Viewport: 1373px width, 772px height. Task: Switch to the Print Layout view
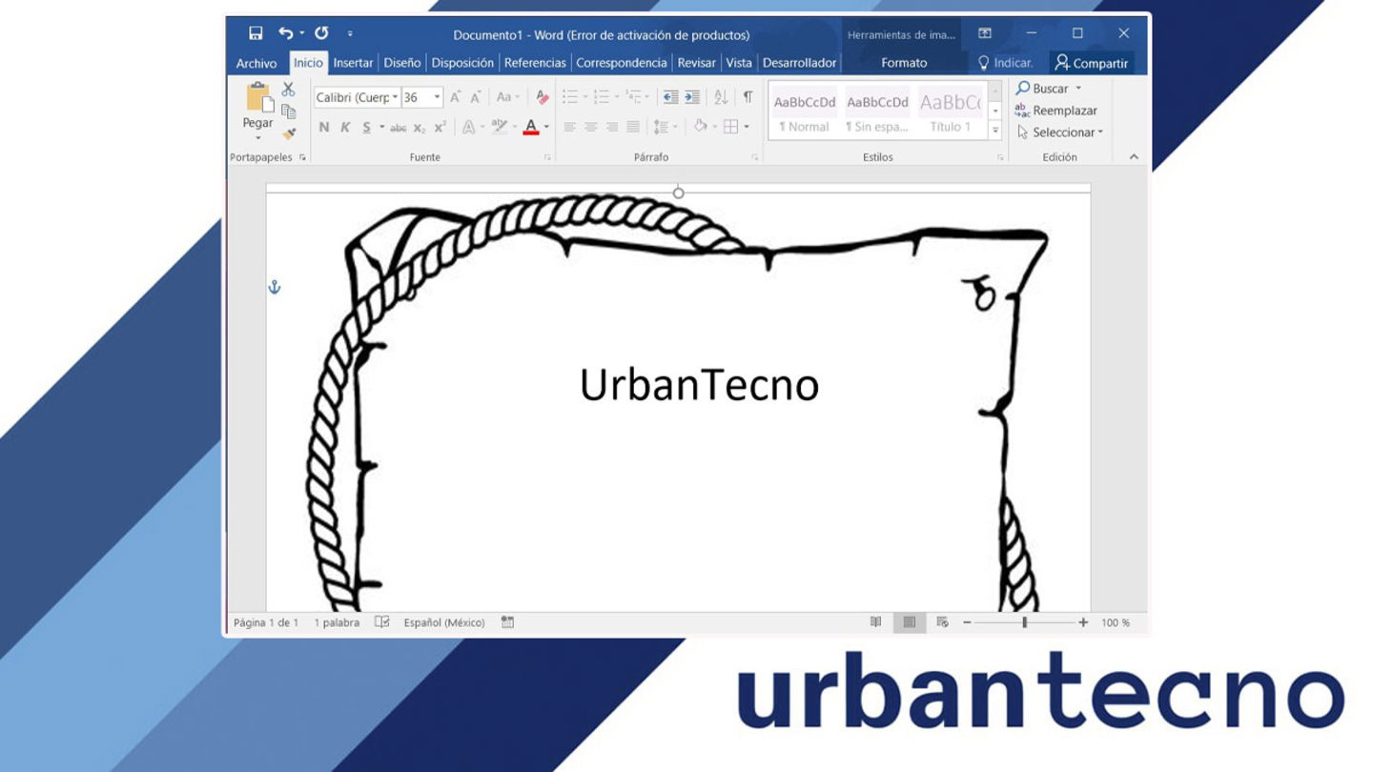pos(910,622)
